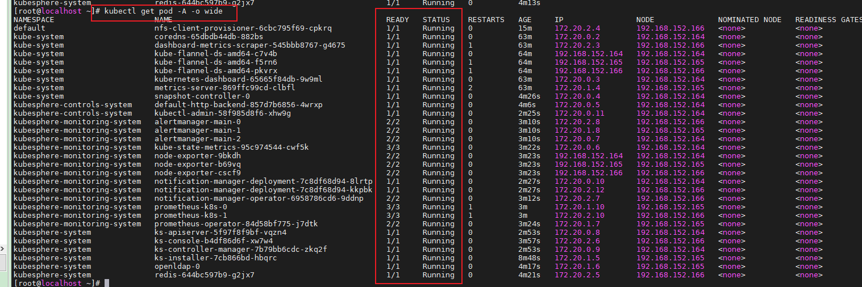Viewport: 862px width, 287px height.
Task: Click IP address 172.20.2.4
Action: [577, 28]
